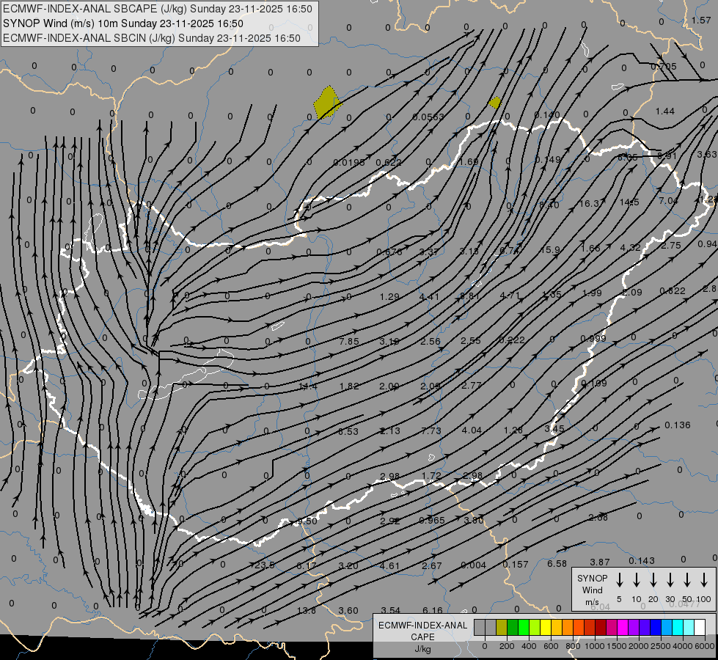This screenshot has height=660, width=718.
Task: Click the dark green swatch starting at 200
Action: (513, 627)
